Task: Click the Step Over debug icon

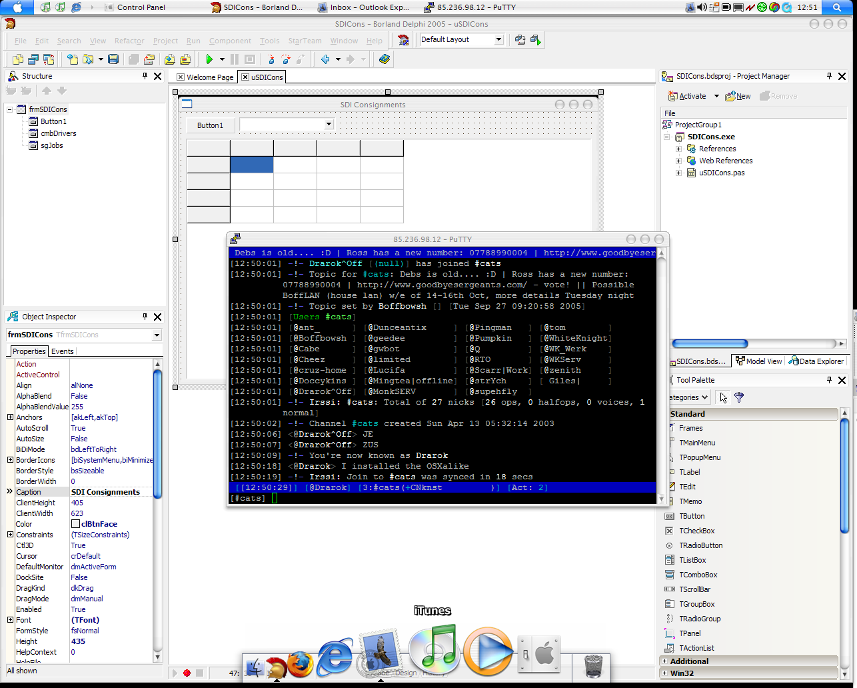Action: tap(285, 59)
